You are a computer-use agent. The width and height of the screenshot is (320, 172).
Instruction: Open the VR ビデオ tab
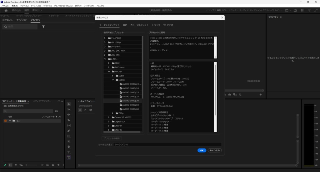pos(168,25)
